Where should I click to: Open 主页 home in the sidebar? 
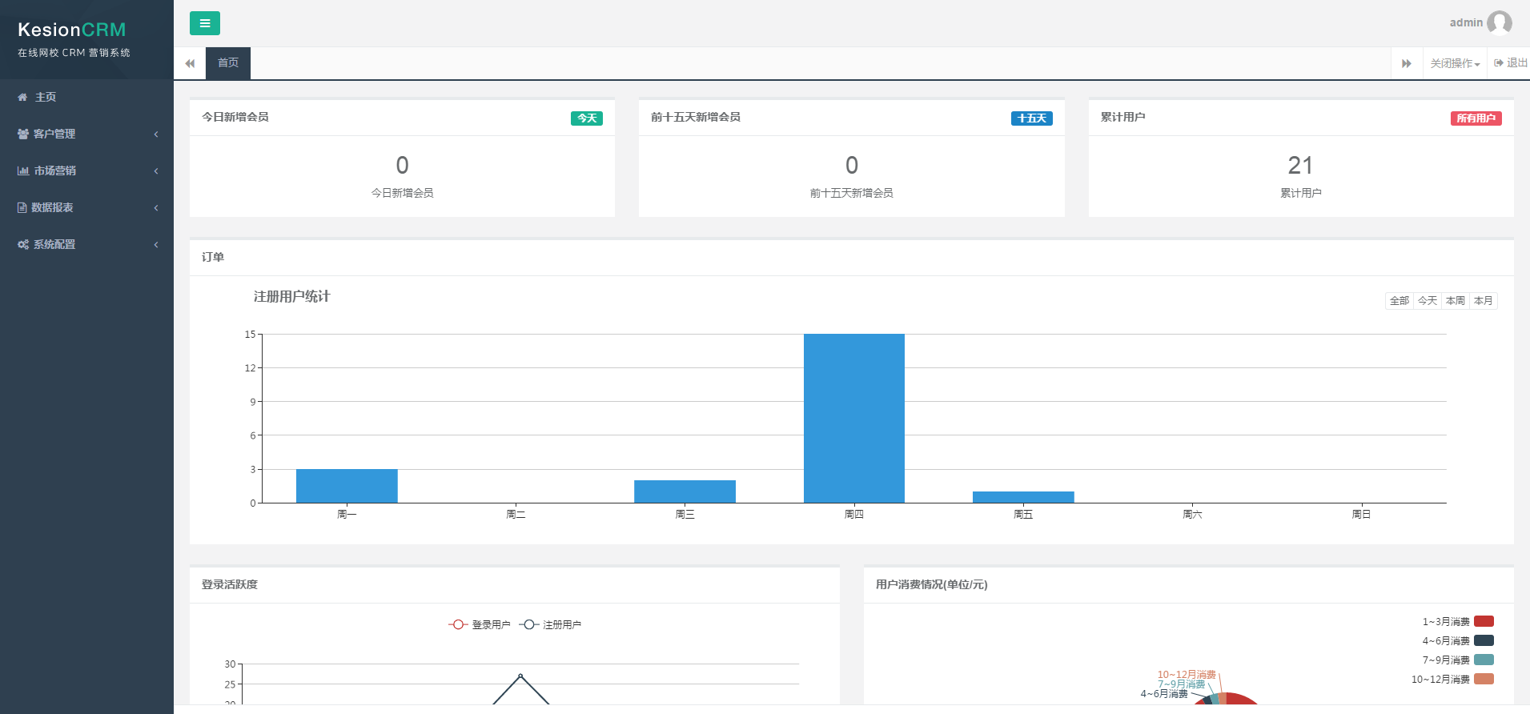coord(45,97)
